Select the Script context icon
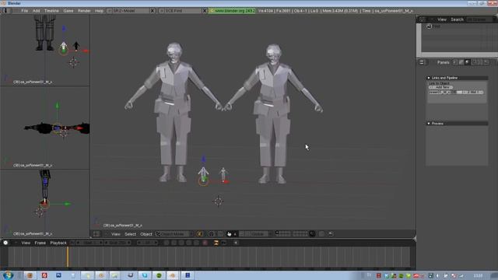The width and height of the screenshot is (498, 280). point(461,62)
